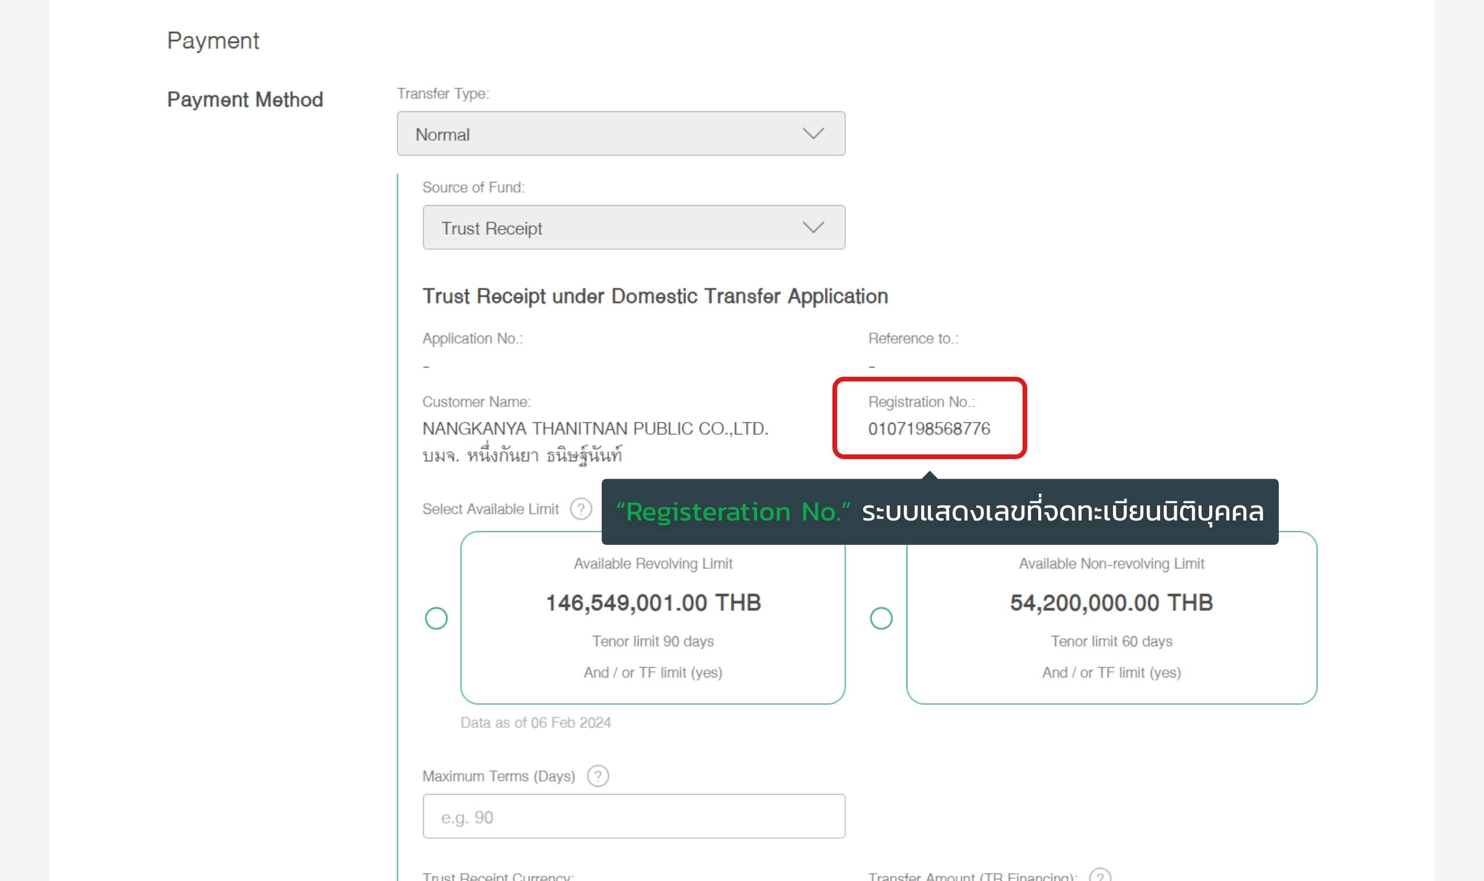Open the Source of Fund dropdown
This screenshot has width=1484, height=881.
click(634, 227)
